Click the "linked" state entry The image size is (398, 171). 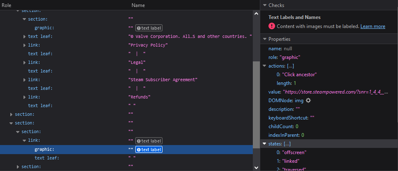(x=288, y=161)
